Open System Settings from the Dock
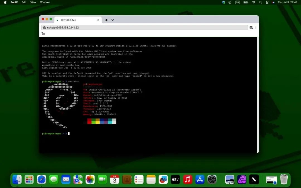 tap(212, 180)
